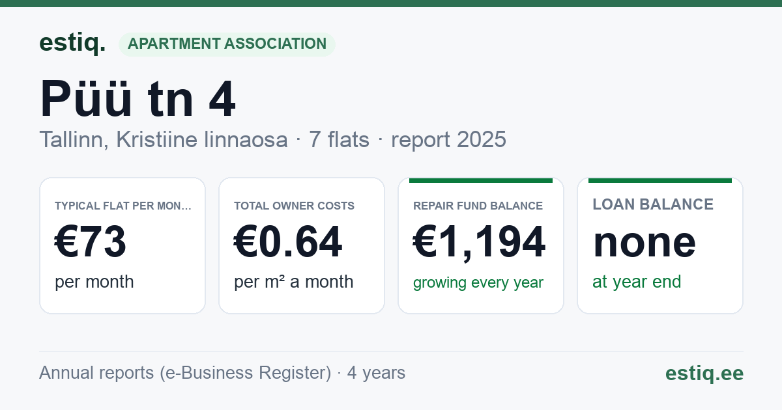
Task: Open the Total owner costs card
Action: [302, 245]
